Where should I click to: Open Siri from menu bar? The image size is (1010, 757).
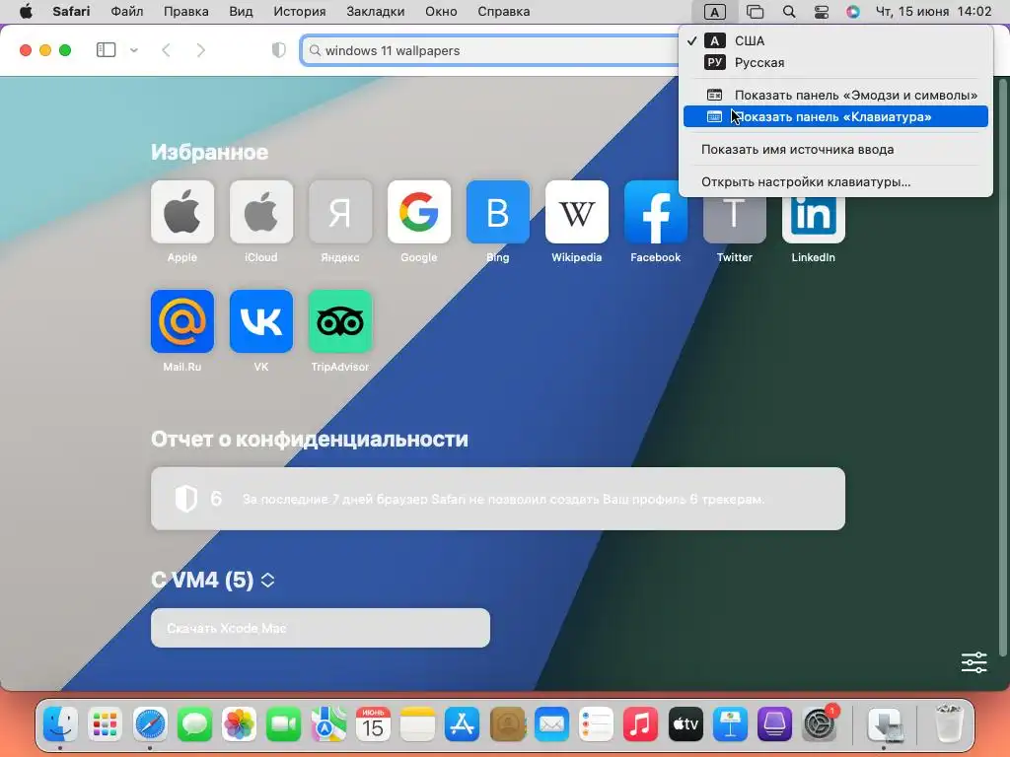coord(853,12)
